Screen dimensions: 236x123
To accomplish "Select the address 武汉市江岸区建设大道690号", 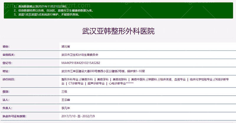I will coord(79,71).
